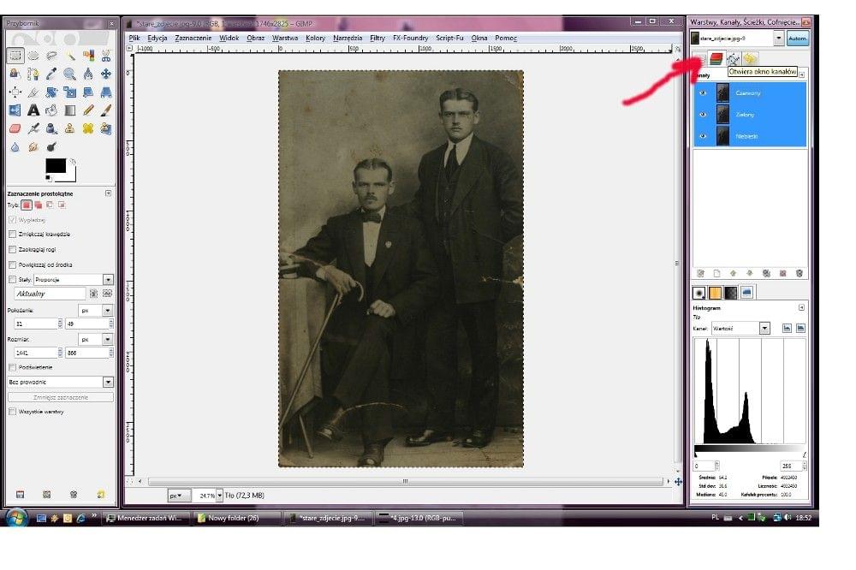Open the histogram Kanał Wartość dropdown

740,328
